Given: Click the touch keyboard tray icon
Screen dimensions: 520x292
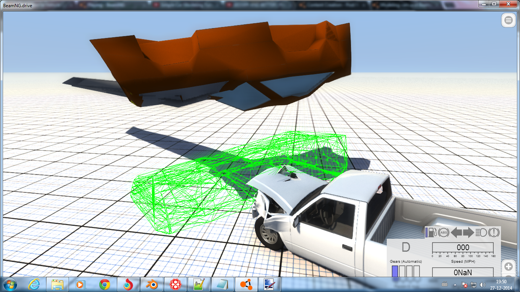Looking at the screenshot, I should (444, 284).
